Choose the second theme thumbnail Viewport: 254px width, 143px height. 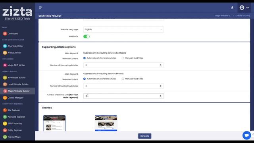tap(106, 123)
